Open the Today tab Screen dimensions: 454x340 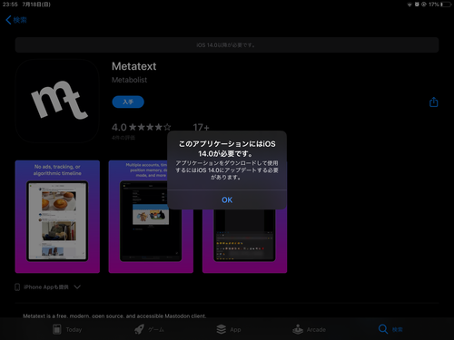coord(67,329)
